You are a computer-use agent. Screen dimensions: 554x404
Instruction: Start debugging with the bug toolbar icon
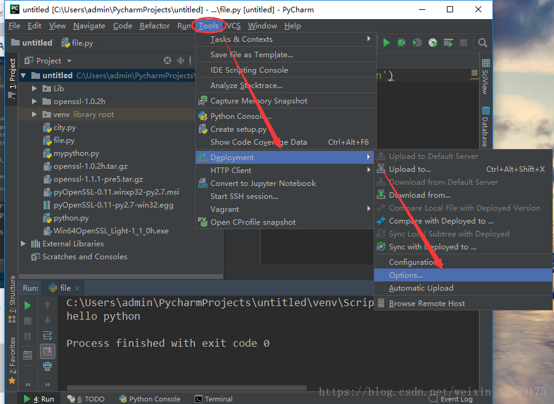tap(402, 42)
